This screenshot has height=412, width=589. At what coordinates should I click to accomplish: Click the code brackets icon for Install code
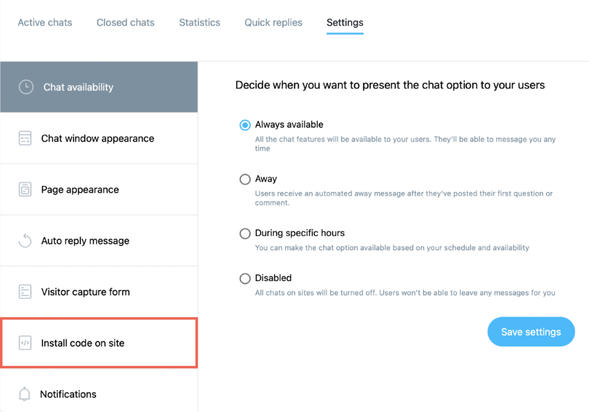pyautogui.click(x=25, y=343)
